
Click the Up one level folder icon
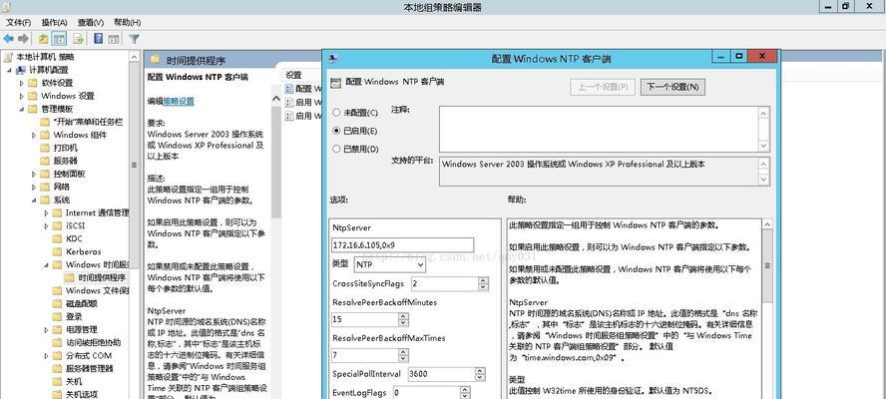pyautogui.click(x=44, y=39)
